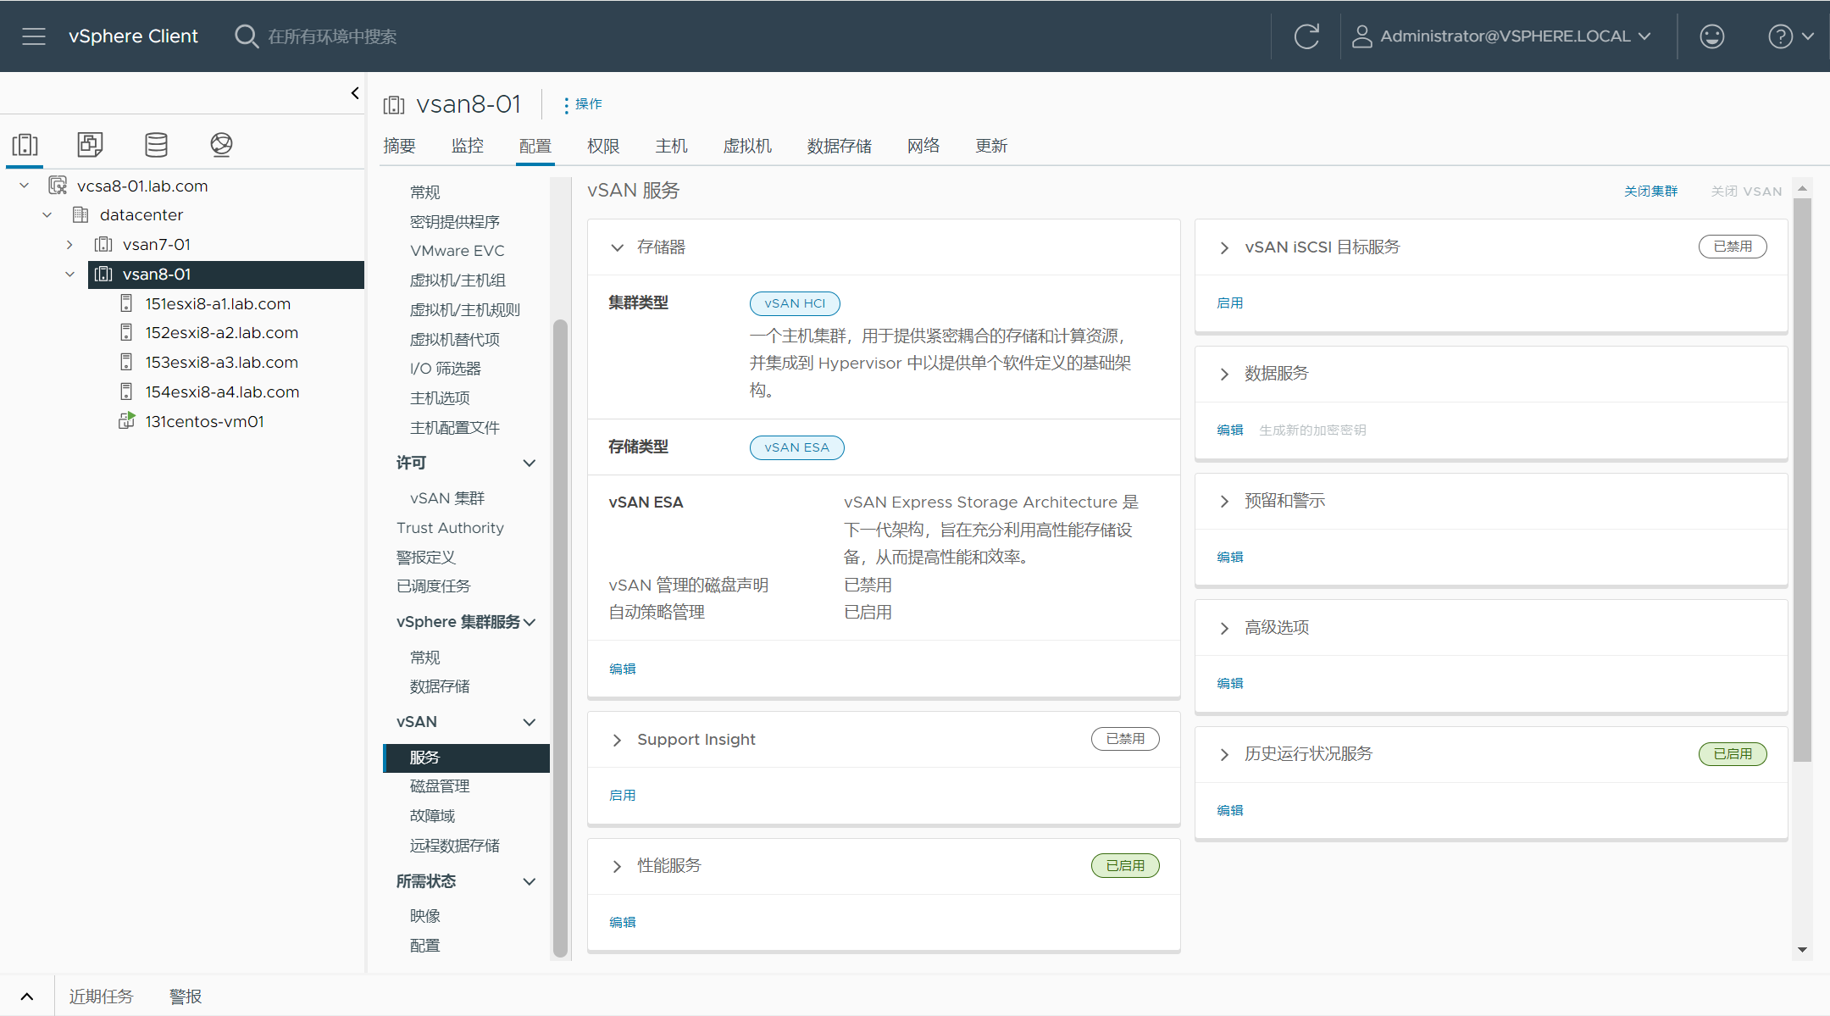Collapse the 所需状态 settings group

tap(530, 881)
